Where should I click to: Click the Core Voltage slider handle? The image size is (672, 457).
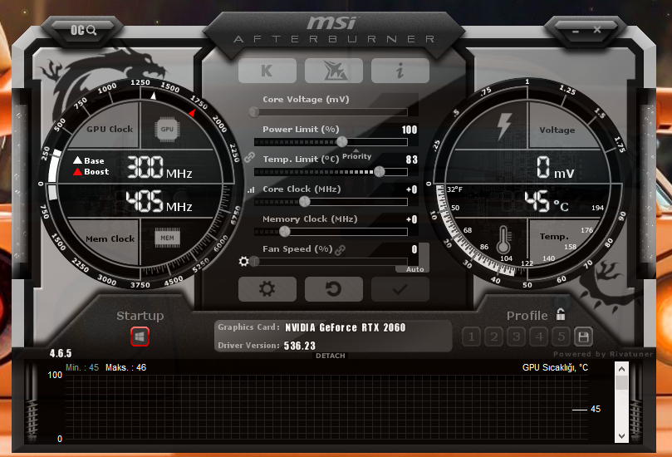(x=253, y=112)
